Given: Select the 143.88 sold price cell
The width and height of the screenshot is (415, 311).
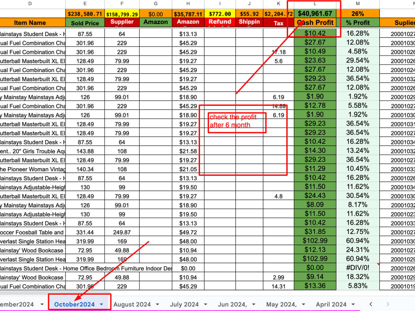Looking at the screenshot, I should tap(85, 151).
